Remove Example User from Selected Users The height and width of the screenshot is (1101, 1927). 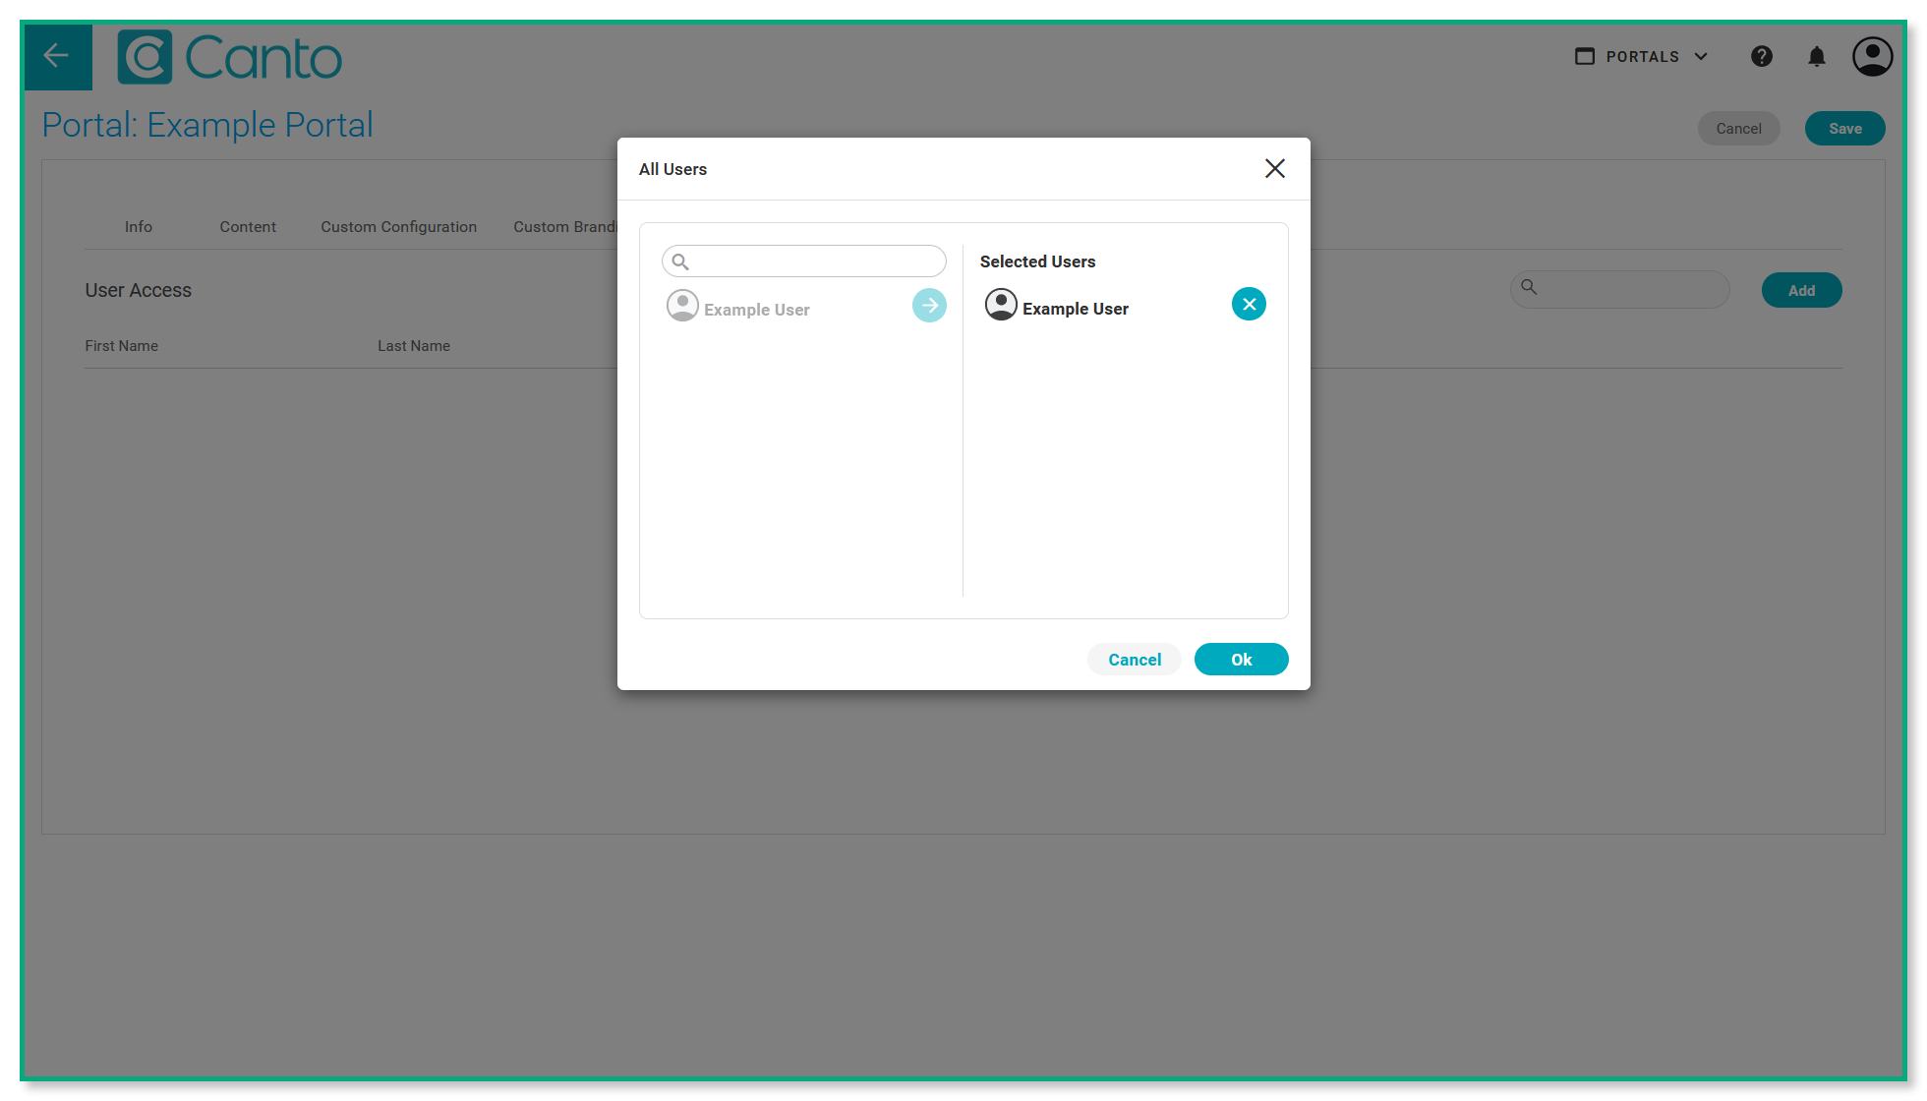[x=1249, y=305]
